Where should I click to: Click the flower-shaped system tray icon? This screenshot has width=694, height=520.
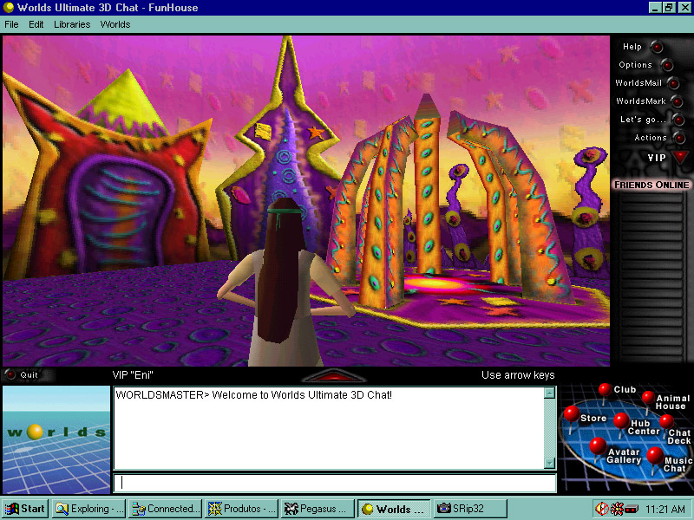(617, 509)
